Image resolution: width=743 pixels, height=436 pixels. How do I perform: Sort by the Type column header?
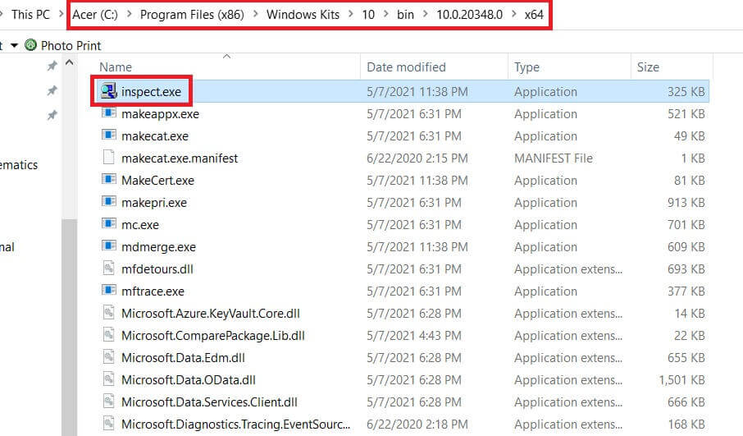tap(527, 67)
